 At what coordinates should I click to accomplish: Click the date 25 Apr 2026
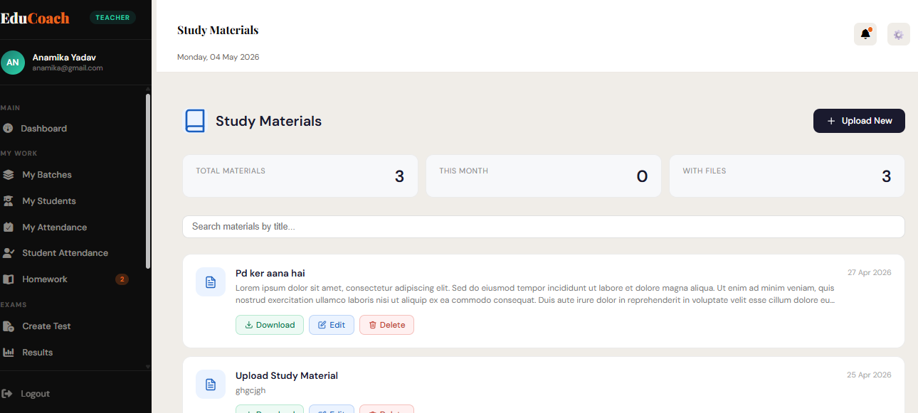click(869, 375)
